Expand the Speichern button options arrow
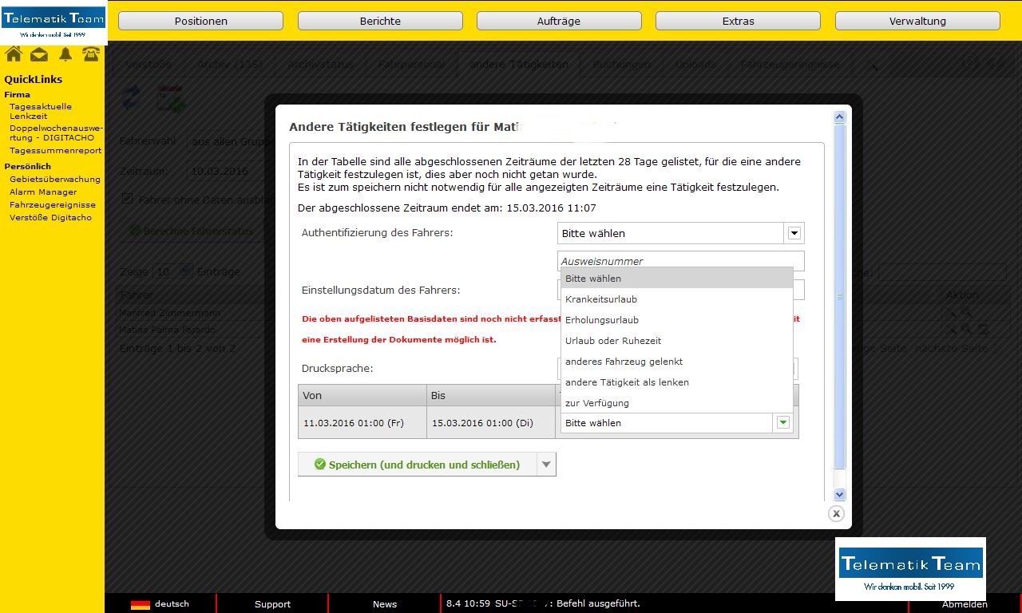This screenshot has height=613, width=1022. (x=546, y=464)
